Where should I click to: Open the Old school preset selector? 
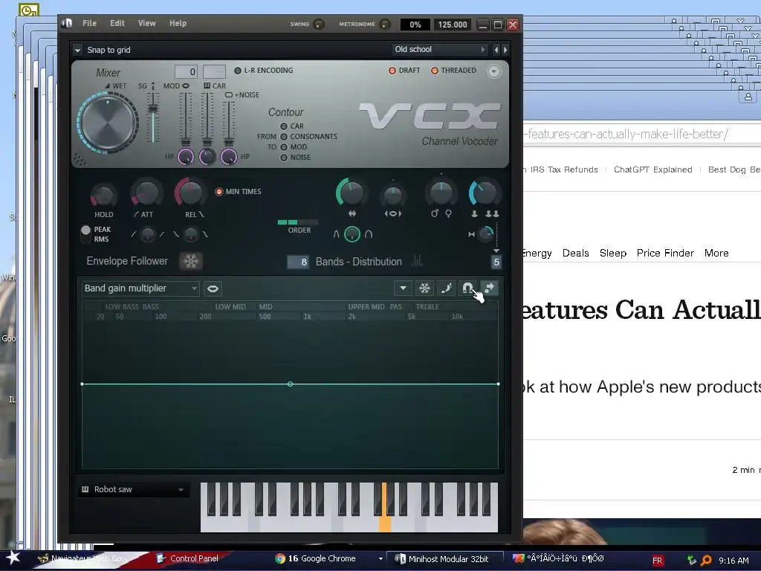click(x=440, y=50)
